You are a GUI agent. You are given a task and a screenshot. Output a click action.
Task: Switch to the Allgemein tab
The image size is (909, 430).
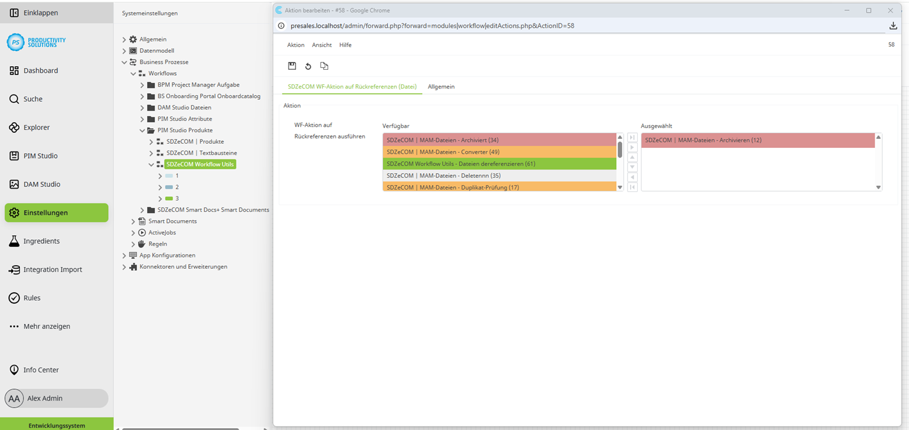[441, 87]
